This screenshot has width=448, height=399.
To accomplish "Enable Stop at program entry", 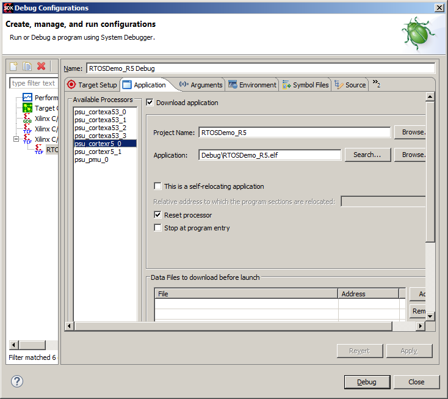I will point(158,228).
